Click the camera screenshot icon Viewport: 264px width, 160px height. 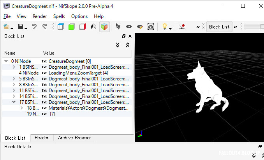[151, 27]
